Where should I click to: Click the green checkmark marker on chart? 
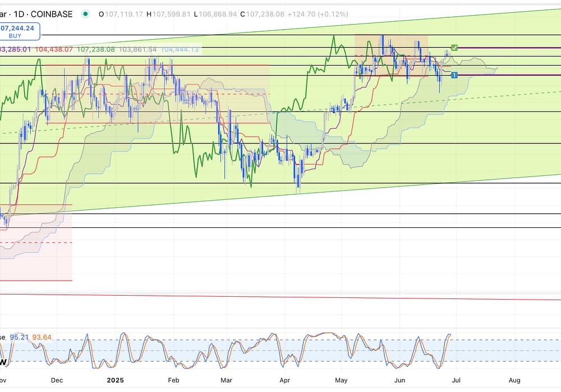(x=454, y=48)
